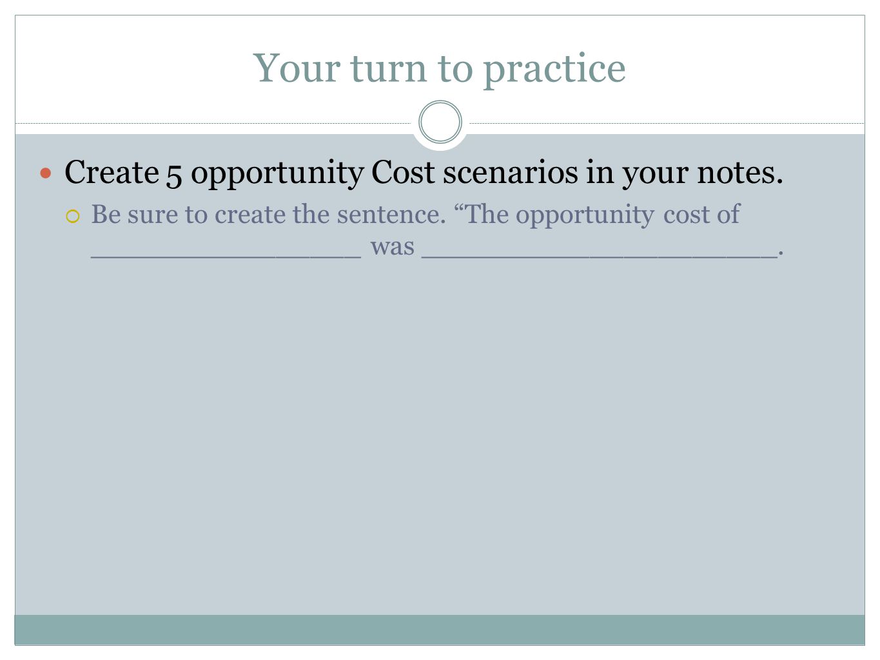Click the teal footer bar at slide bottom

tap(440, 630)
